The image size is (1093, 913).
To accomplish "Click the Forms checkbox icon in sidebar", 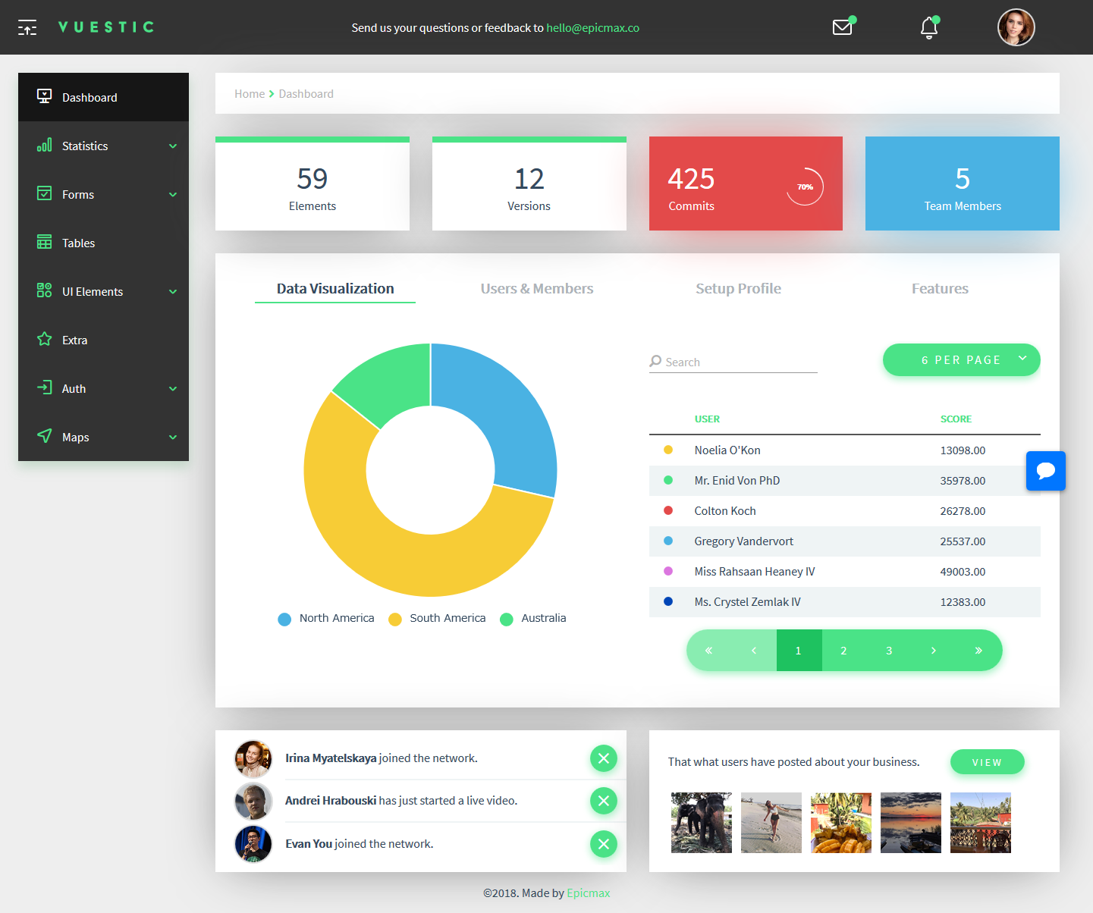I will (45, 193).
